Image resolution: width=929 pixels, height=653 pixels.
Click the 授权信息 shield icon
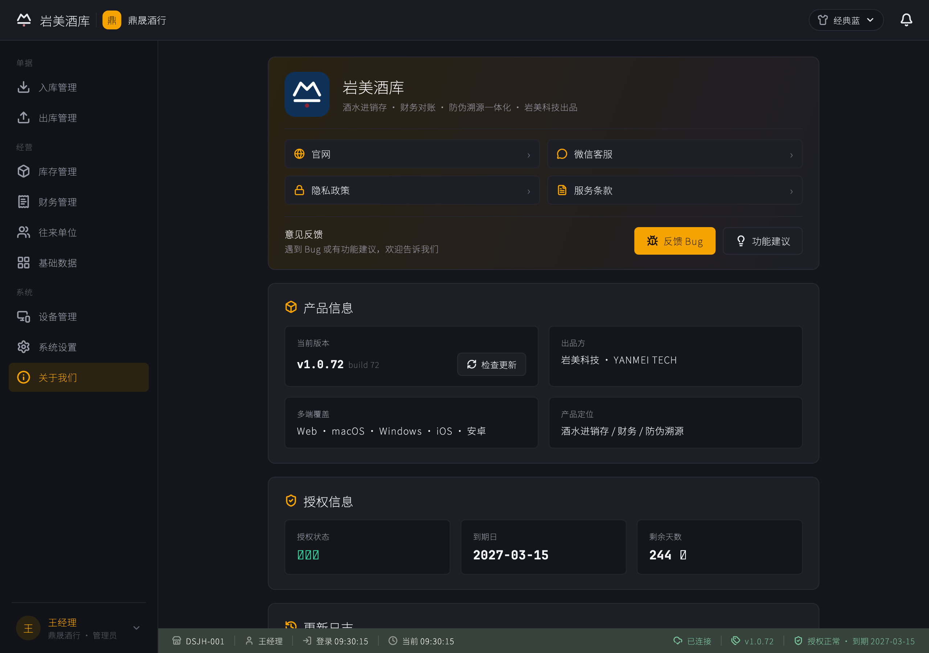tap(291, 501)
